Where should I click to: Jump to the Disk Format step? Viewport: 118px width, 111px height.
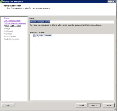pos(8,31)
